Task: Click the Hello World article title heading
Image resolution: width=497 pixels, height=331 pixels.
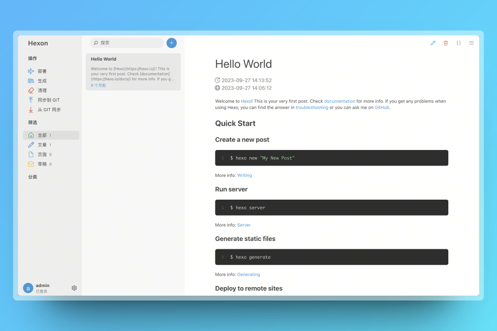Action: coord(243,64)
